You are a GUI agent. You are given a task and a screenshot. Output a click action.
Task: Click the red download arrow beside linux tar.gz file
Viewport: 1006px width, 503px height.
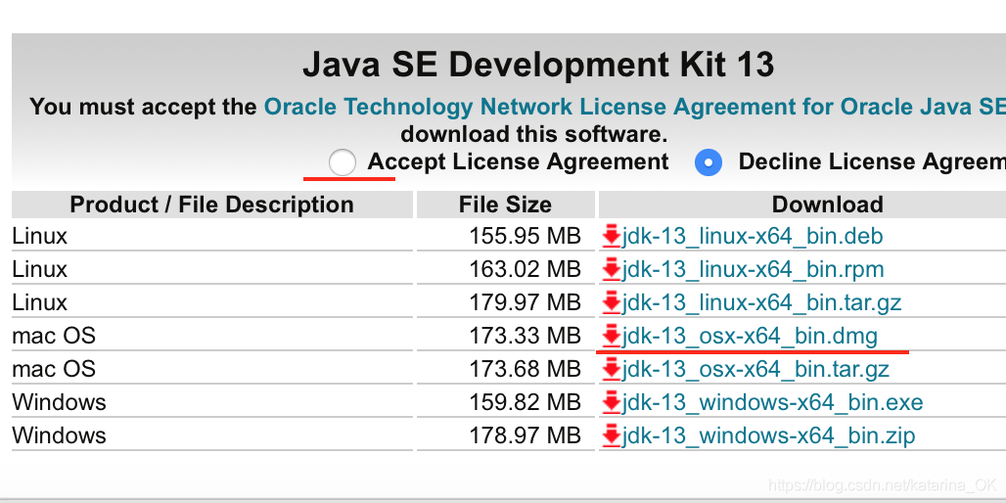(x=612, y=302)
